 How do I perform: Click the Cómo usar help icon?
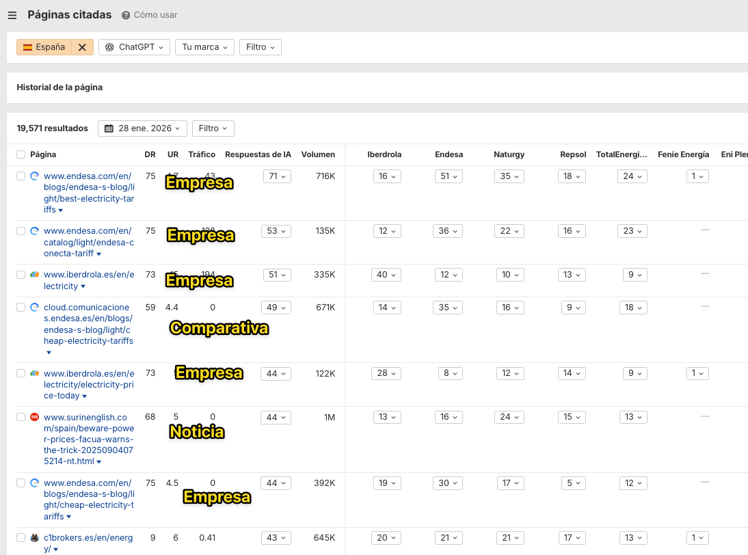point(126,16)
